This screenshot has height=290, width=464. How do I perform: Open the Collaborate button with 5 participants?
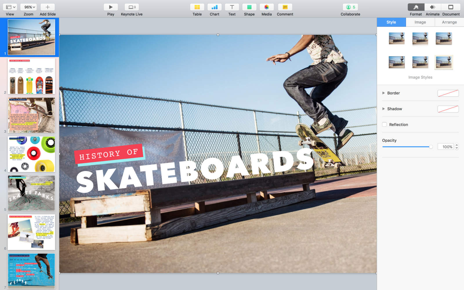[x=350, y=7]
